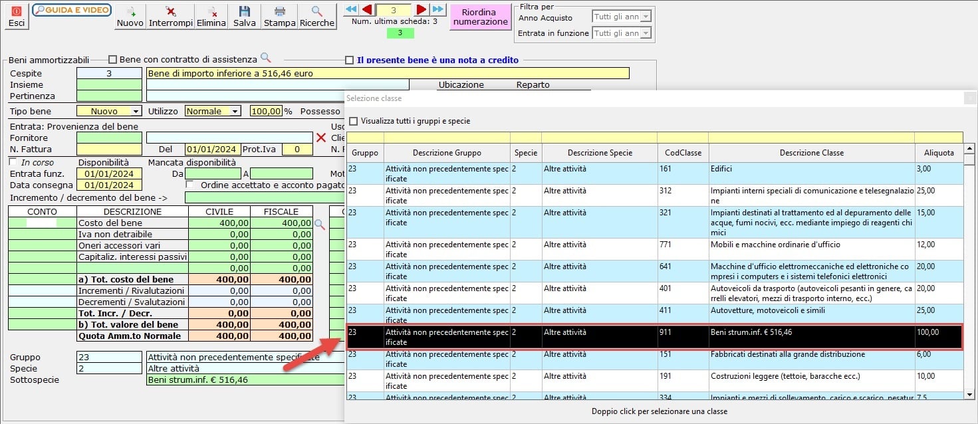
Task: Click the Riordina numerazione button
Action: tap(481, 17)
